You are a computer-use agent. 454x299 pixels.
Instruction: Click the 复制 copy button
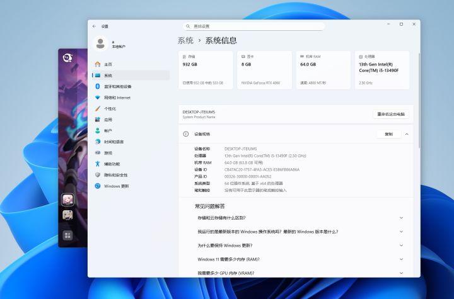pyautogui.click(x=388, y=134)
